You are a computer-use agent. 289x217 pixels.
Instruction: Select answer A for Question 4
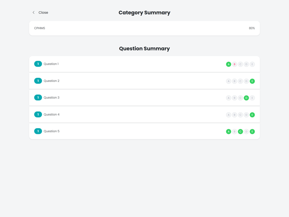(x=229, y=115)
